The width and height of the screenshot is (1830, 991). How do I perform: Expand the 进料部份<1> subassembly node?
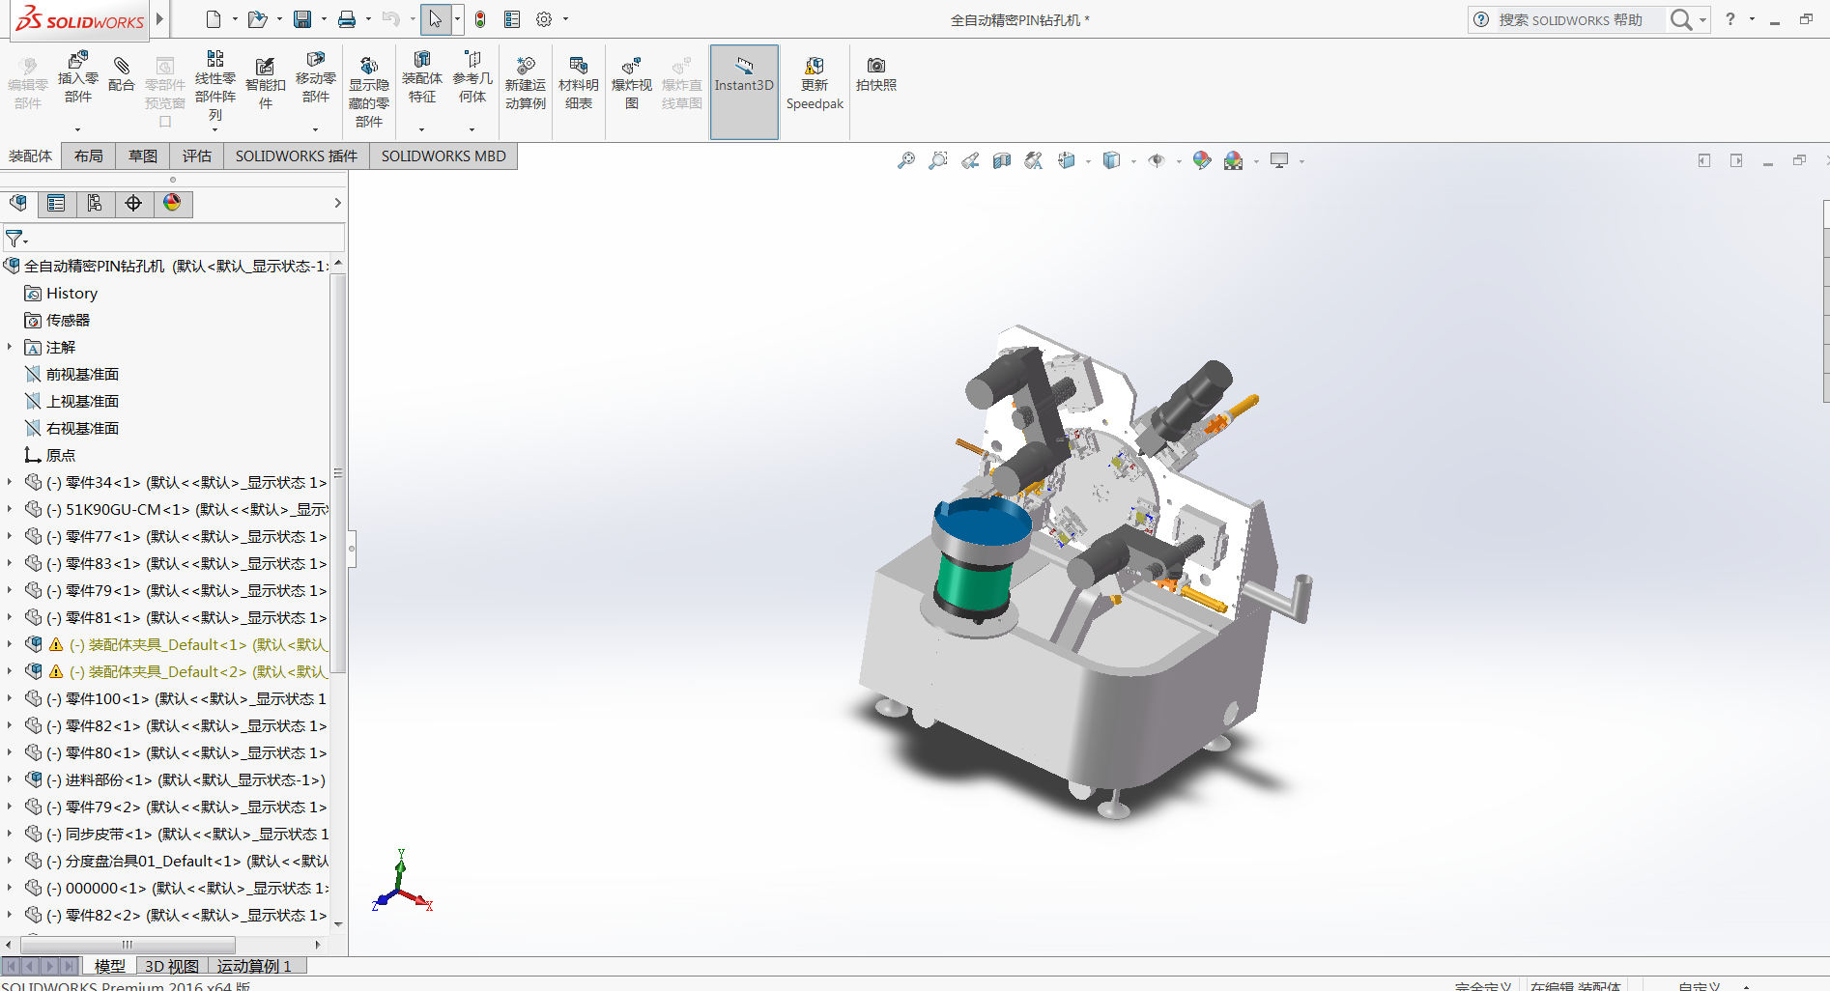[x=11, y=779]
